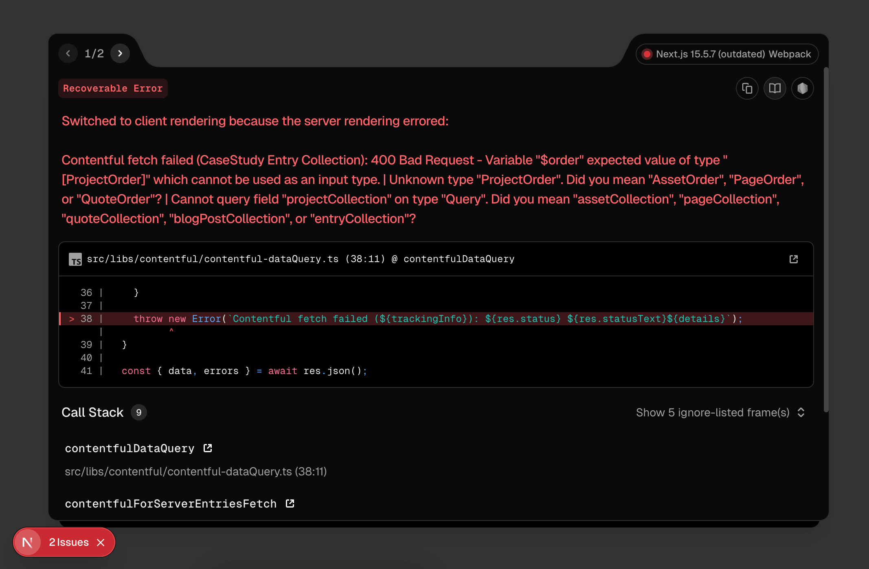Screen dimensions: 869x569
Task: Click the red outdated status dot
Action: [x=647, y=54]
